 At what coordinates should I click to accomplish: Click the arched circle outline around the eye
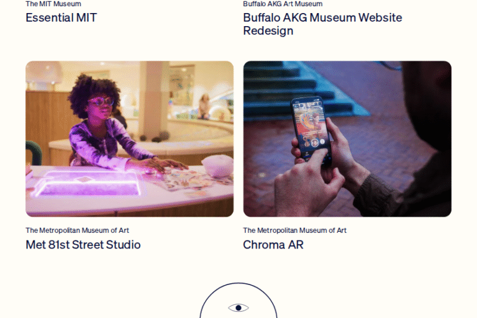pos(238,301)
